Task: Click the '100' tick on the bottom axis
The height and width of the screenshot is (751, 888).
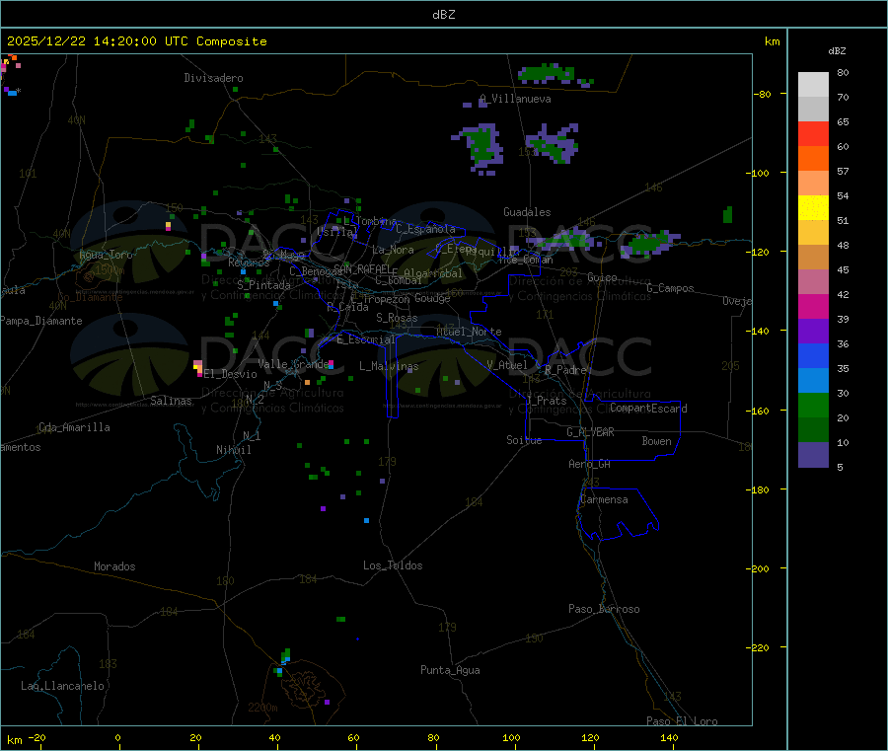Action: tap(511, 738)
